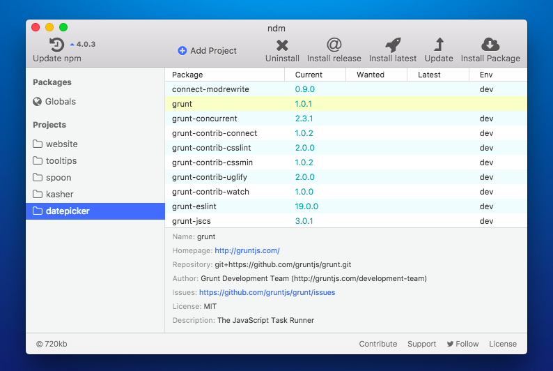Select the grunt-jscs package row
Image resolution: width=553 pixels, height=371 pixels.
pos(346,221)
